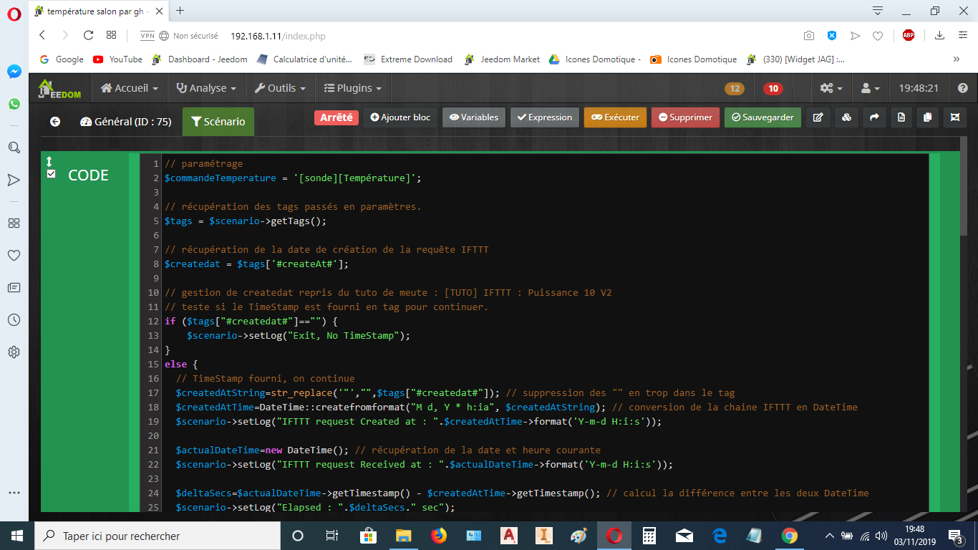This screenshot has width=978, height=550.
Task: Open My Flow in the sidebar
Action: click(14, 180)
